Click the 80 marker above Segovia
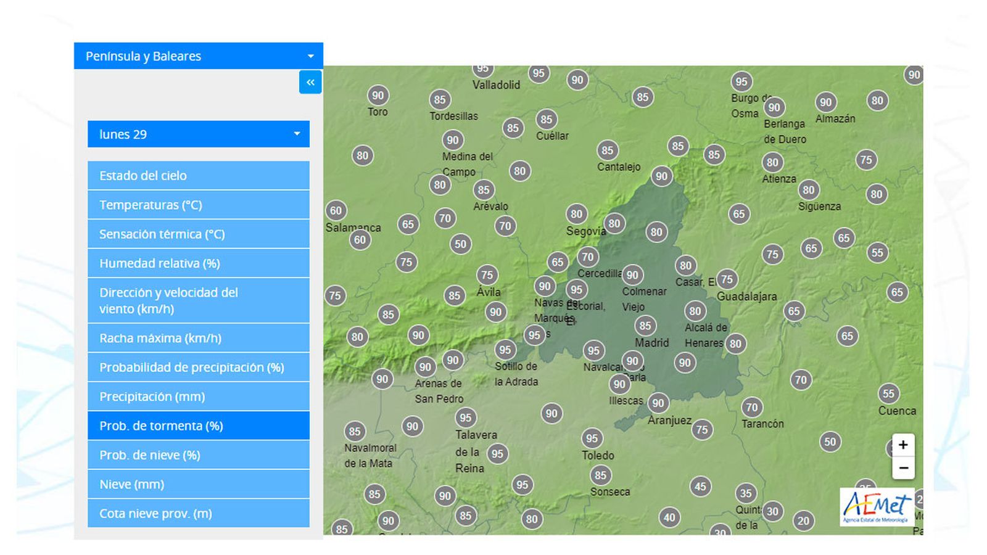 tap(576, 214)
